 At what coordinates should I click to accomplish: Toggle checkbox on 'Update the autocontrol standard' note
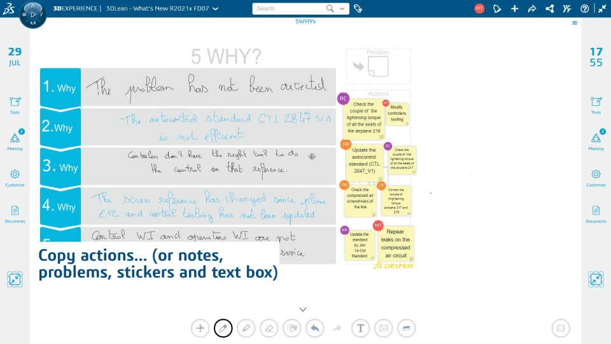click(381, 178)
